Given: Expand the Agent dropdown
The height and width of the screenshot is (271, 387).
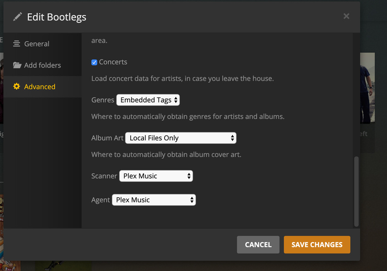Looking at the screenshot, I should coord(154,200).
